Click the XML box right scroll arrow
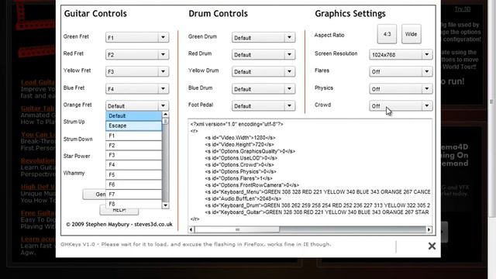This screenshot has height=279, width=496. tap(429, 229)
